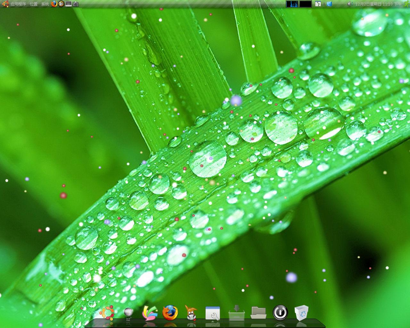Open the folder stack in the dock
This screenshot has width=410, height=328.
click(x=258, y=313)
